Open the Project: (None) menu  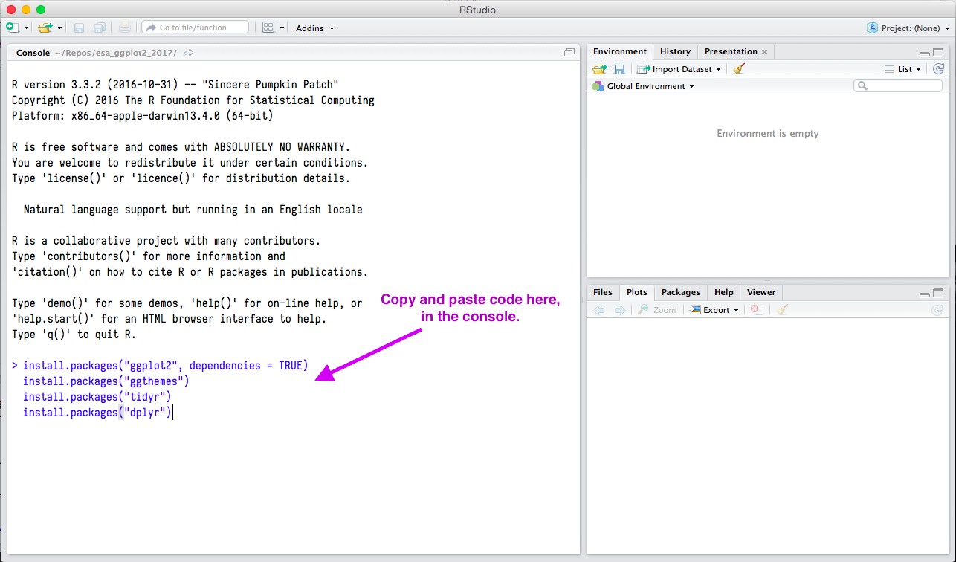point(908,28)
